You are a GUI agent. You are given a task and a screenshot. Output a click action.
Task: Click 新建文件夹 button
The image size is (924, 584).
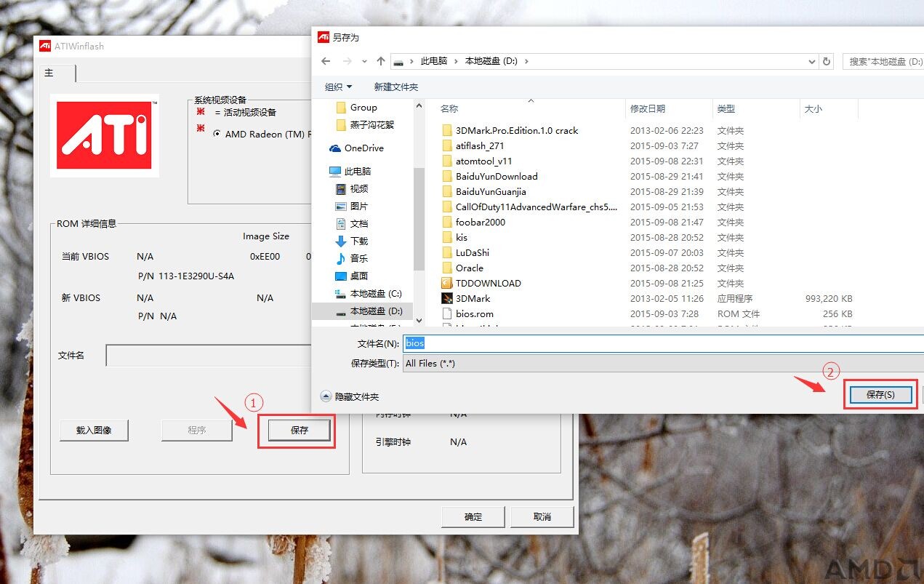click(396, 87)
